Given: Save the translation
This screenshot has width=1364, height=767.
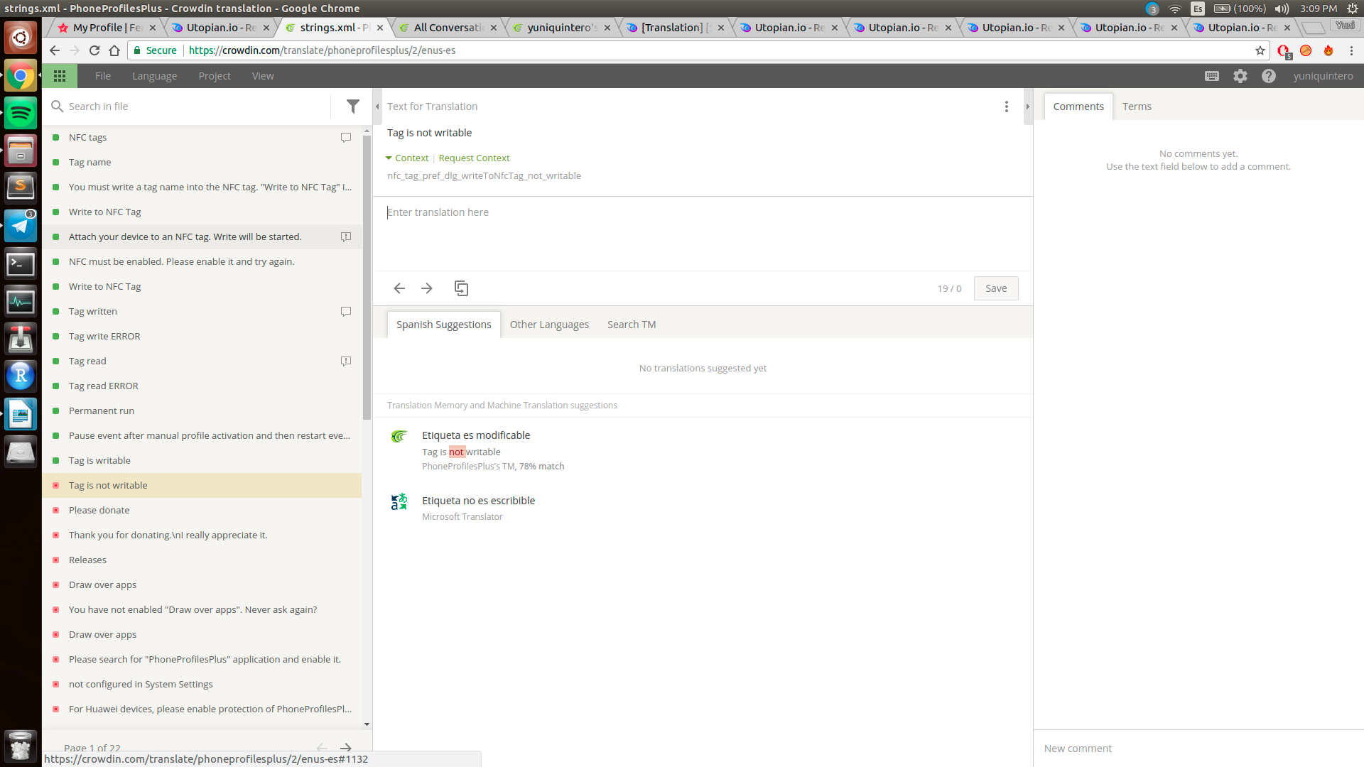Looking at the screenshot, I should (996, 288).
